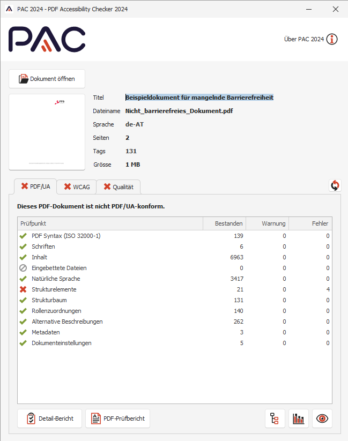348x441 pixels.
Task: Click the green check beside Alternative Beschreibungen
Action: [23, 322]
